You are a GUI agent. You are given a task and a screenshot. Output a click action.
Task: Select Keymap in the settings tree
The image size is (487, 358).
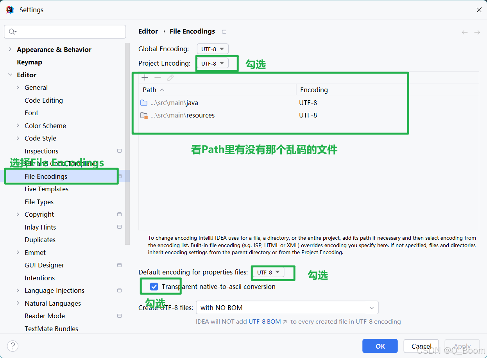point(29,62)
